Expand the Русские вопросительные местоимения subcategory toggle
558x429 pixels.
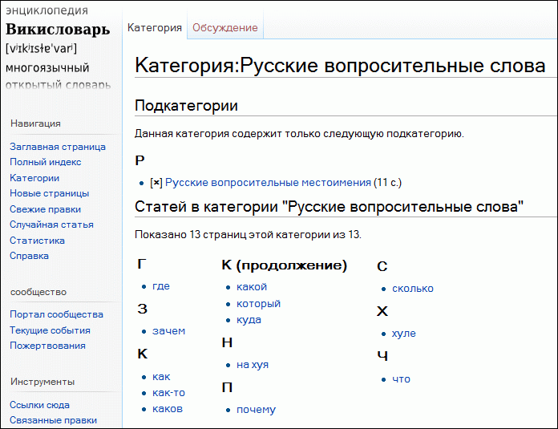click(x=156, y=183)
